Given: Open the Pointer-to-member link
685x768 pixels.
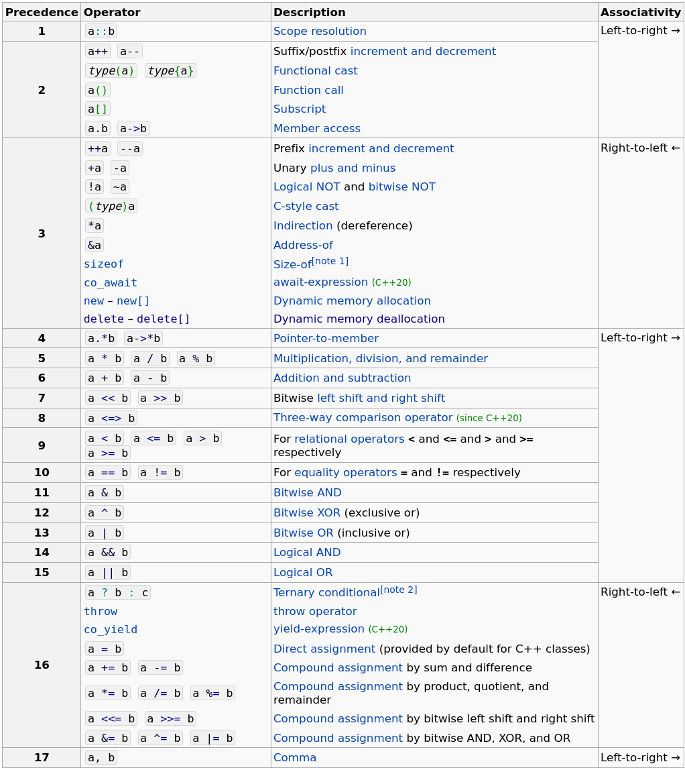Looking at the screenshot, I should click(x=326, y=339).
